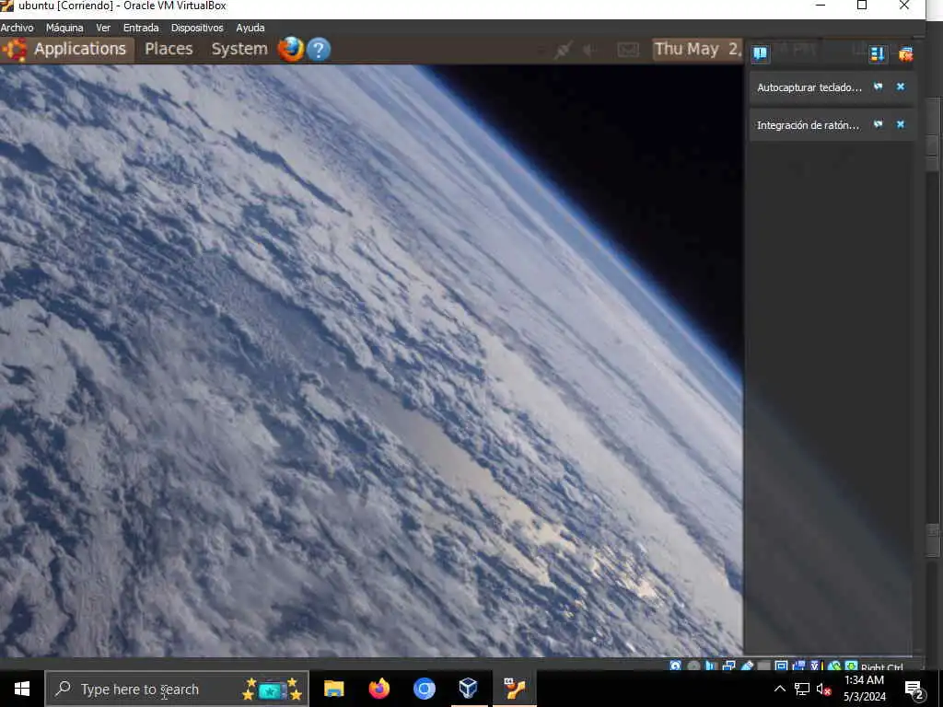Open the Ubuntu Applications menu
The width and height of the screenshot is (943, 707).
tap(79, 49)
